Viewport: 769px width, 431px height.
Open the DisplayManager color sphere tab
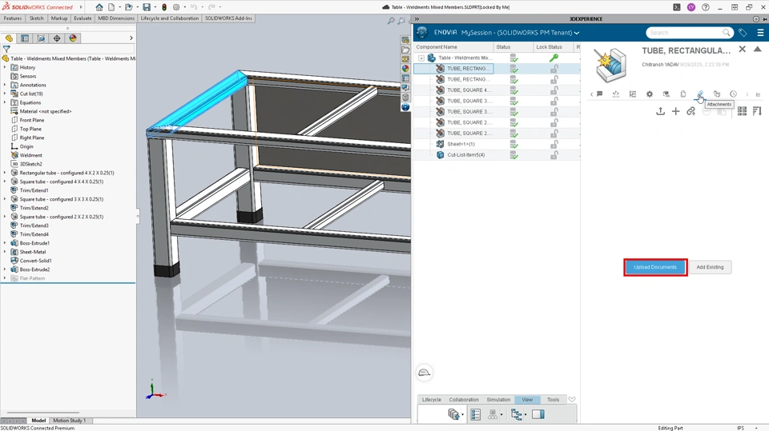click(x=73, y=38)
